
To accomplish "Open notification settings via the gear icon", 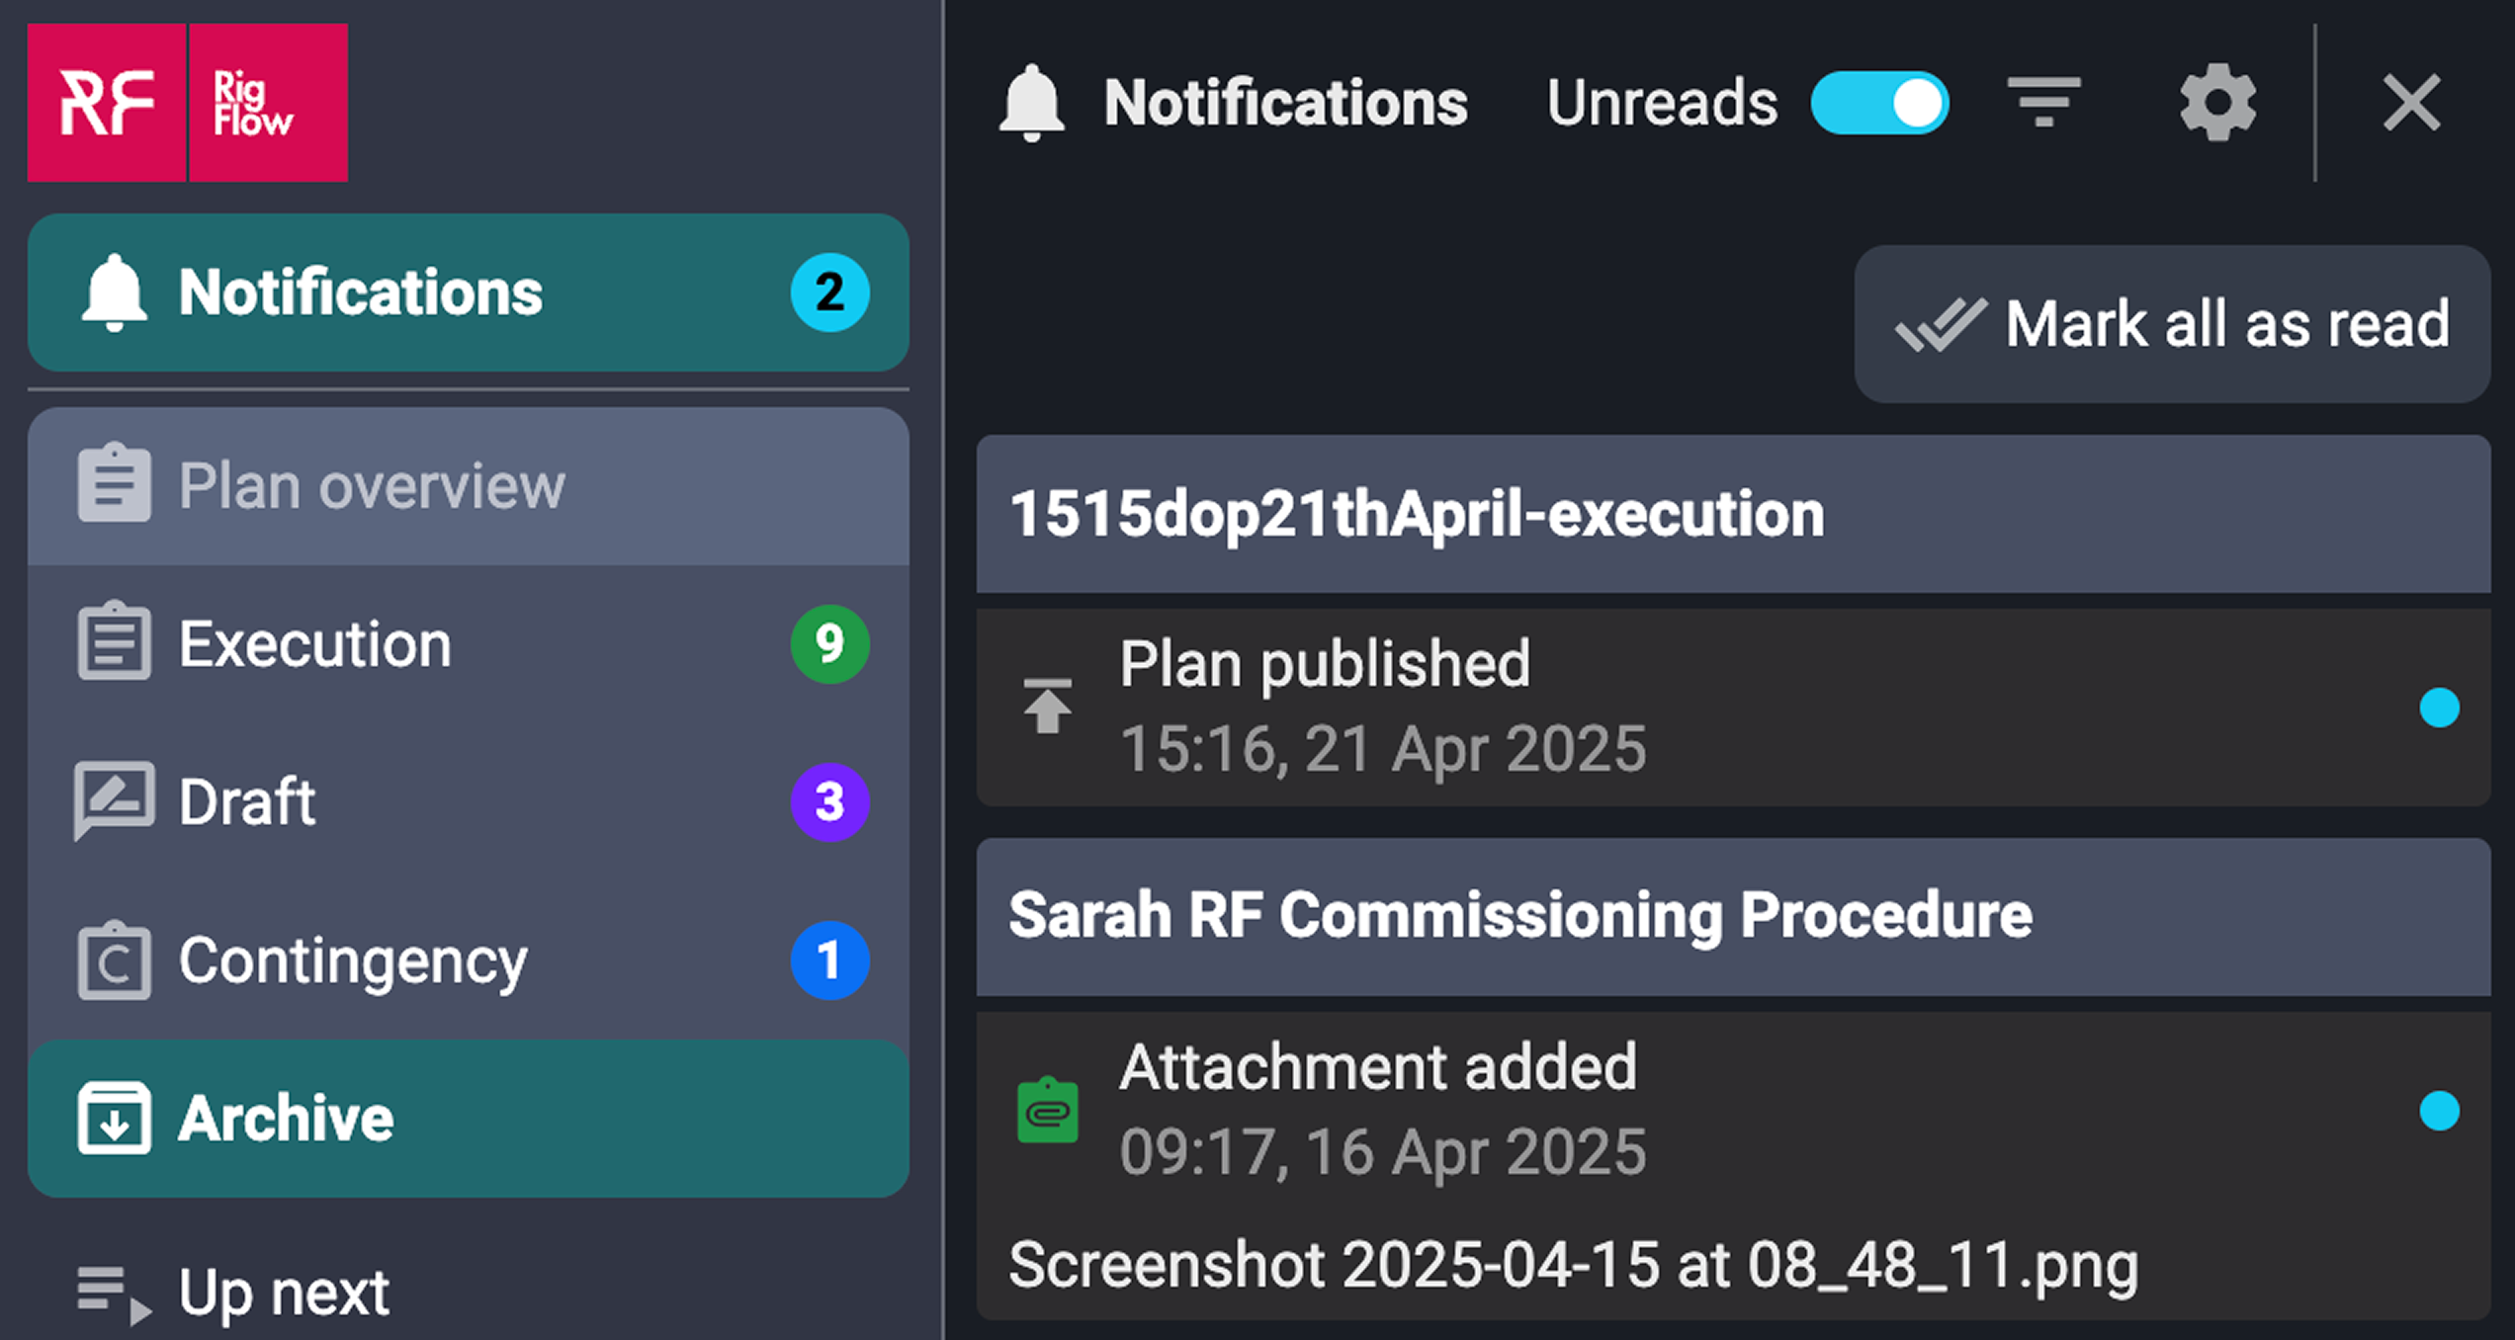I will coord(2216,102).
